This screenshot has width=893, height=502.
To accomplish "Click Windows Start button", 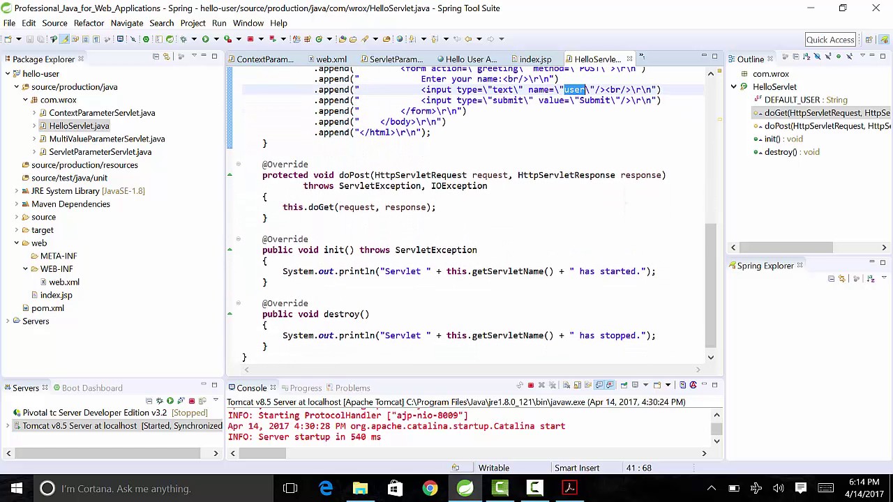I will [x=17, y=488].
